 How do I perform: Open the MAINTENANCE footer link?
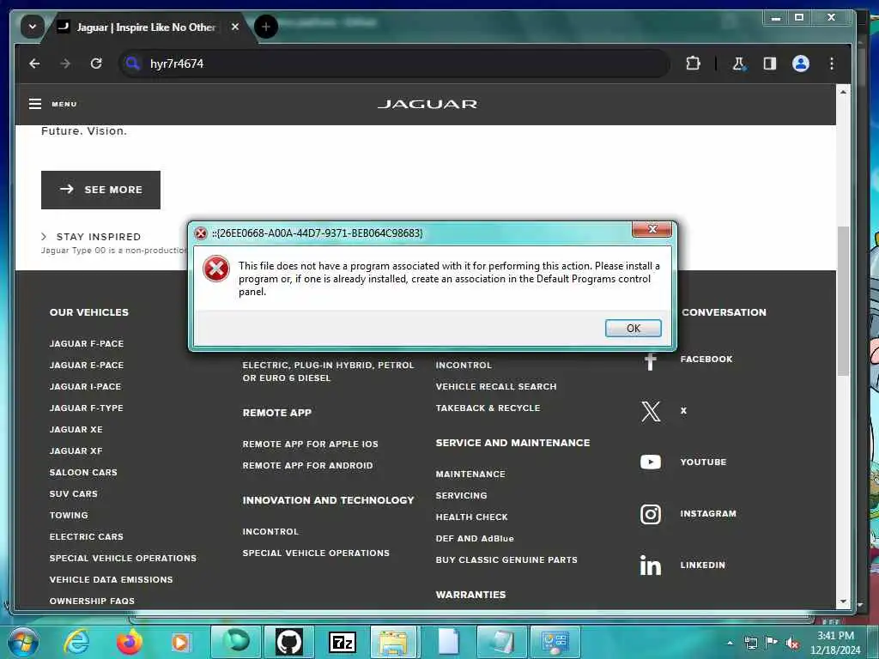[x=470, y=474]
